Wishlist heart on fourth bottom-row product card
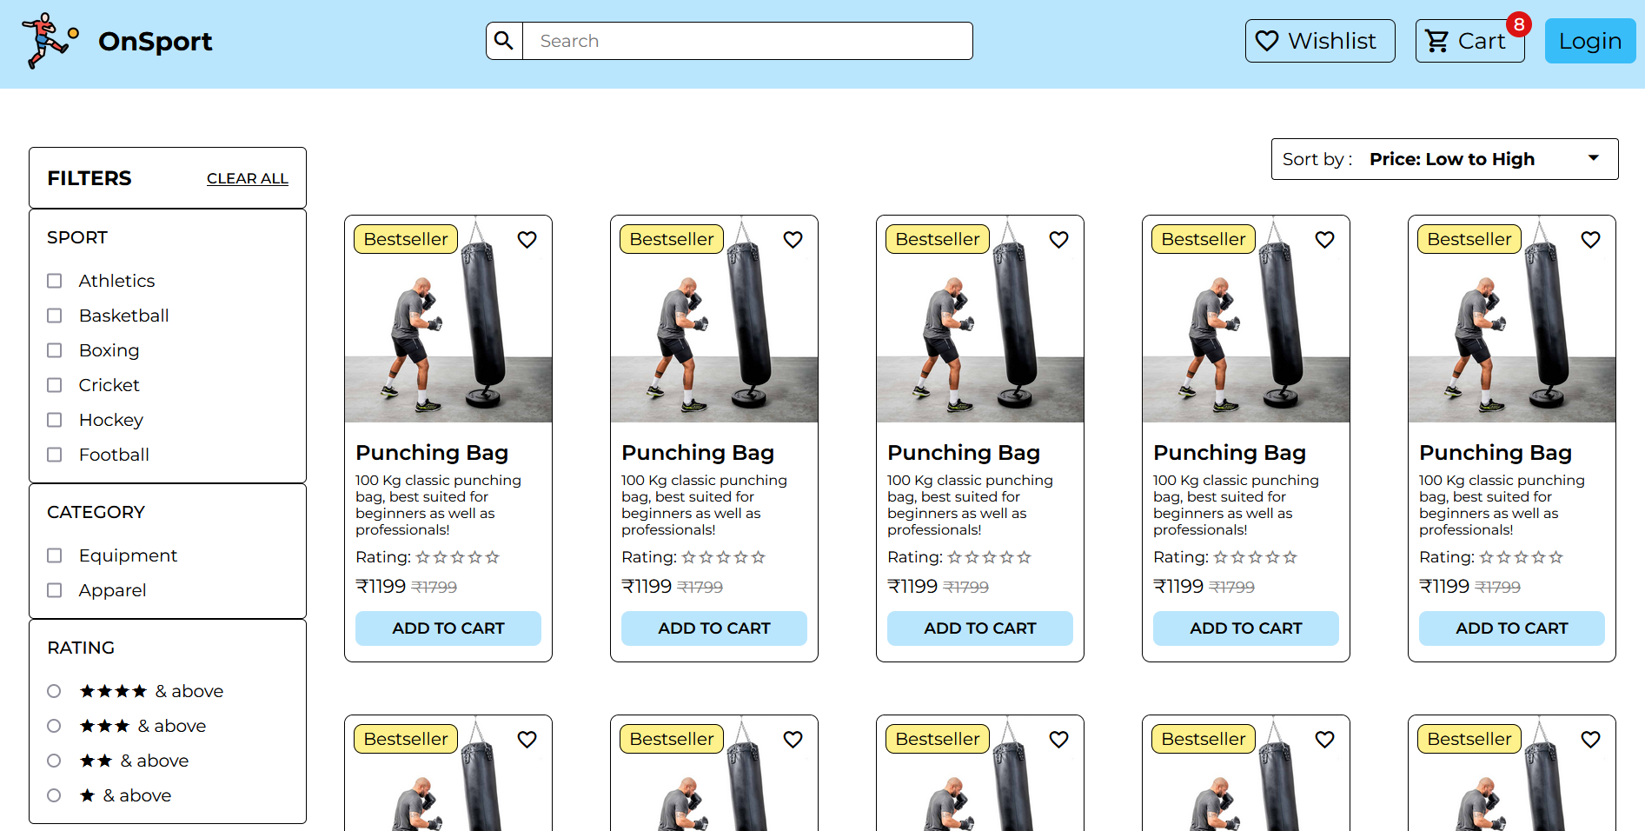This screenshot has width=1645, height=831. (1324, 739)
